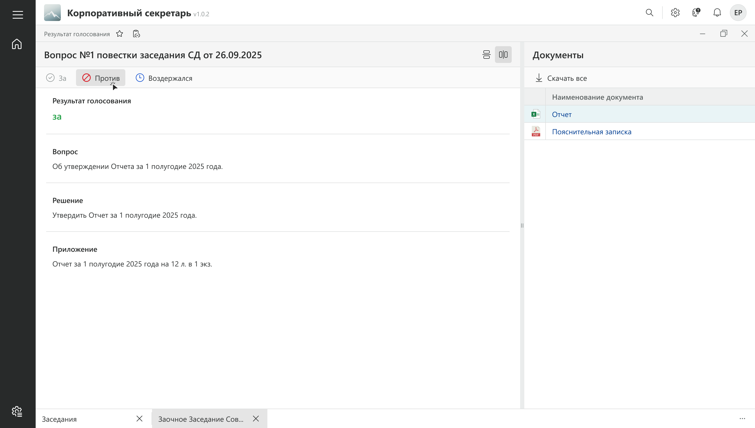Viewport: 755px width, 428px height.
Task: Download all documents with "Скачать все"
Action: pos(561,78)
